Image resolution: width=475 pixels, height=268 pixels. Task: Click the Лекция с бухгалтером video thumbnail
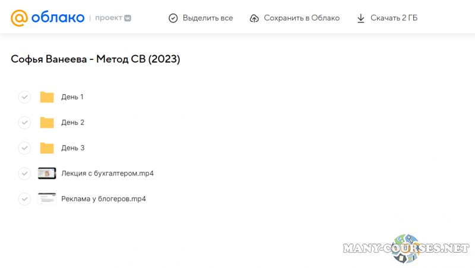[x=47, y=174]
